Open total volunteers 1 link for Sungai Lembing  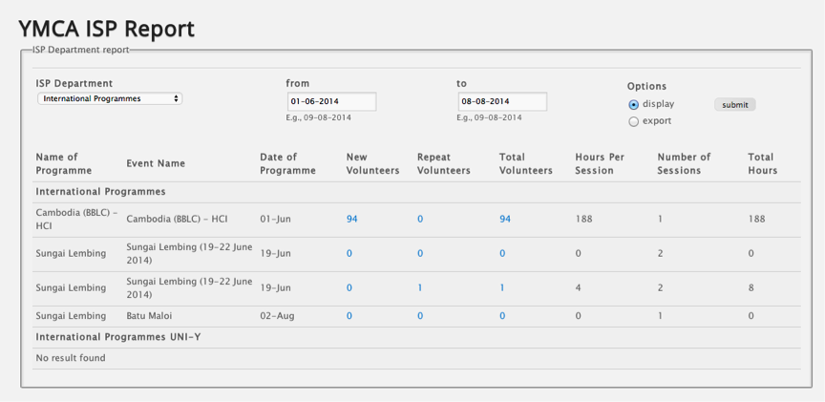pyautogui.click(x=501, y=287)
